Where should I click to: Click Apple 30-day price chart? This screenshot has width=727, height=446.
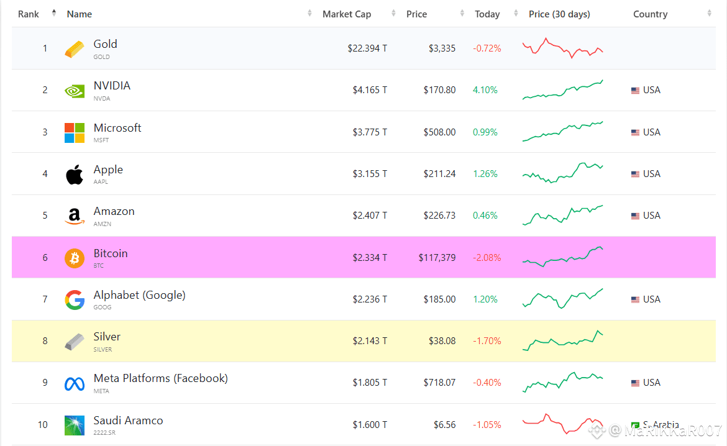(x=562, y=173)
